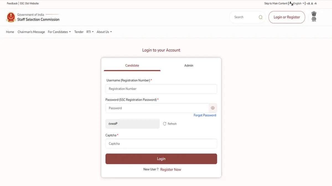Click the Feedback link in the top bar

[x=12, y=3]
